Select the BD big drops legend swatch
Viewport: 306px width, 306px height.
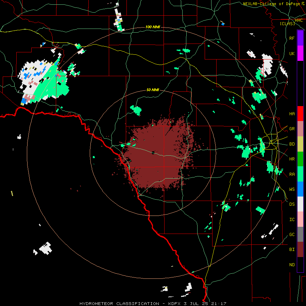[300, 144]
